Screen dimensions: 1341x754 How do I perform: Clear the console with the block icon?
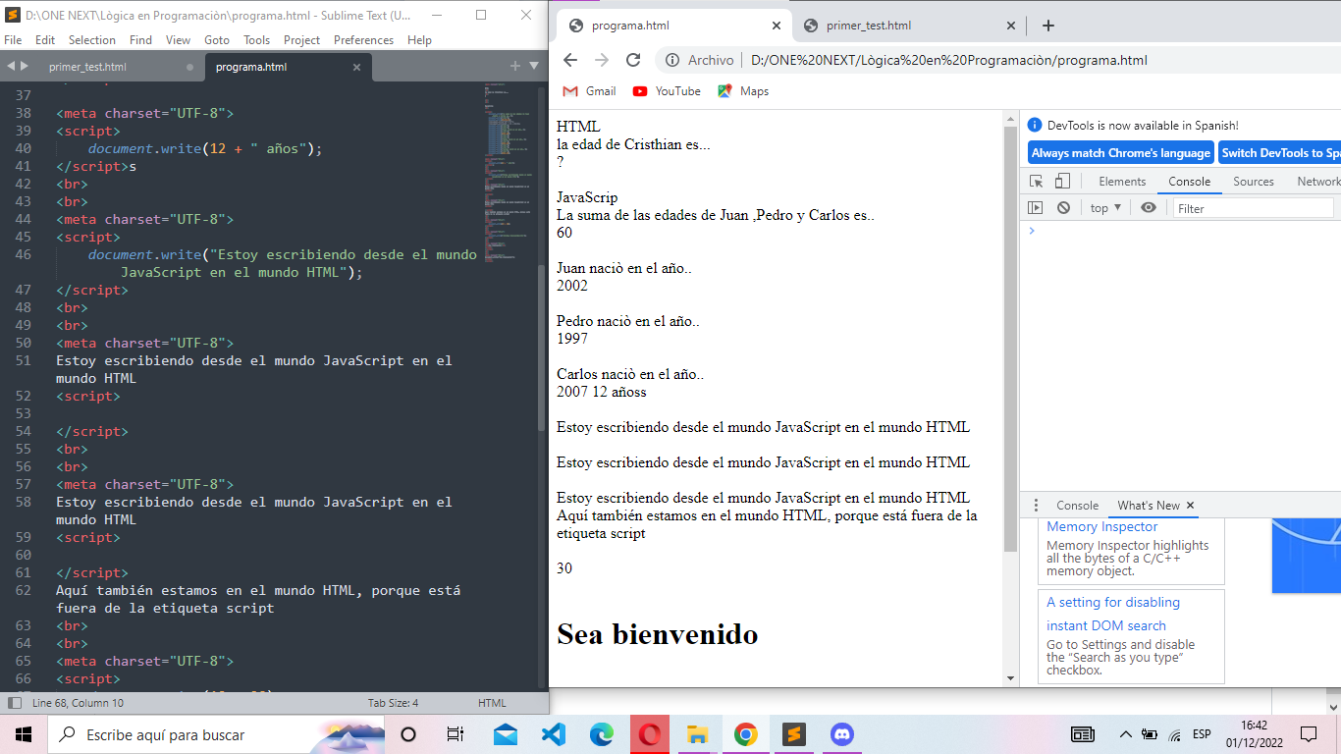pos(1063,208)
